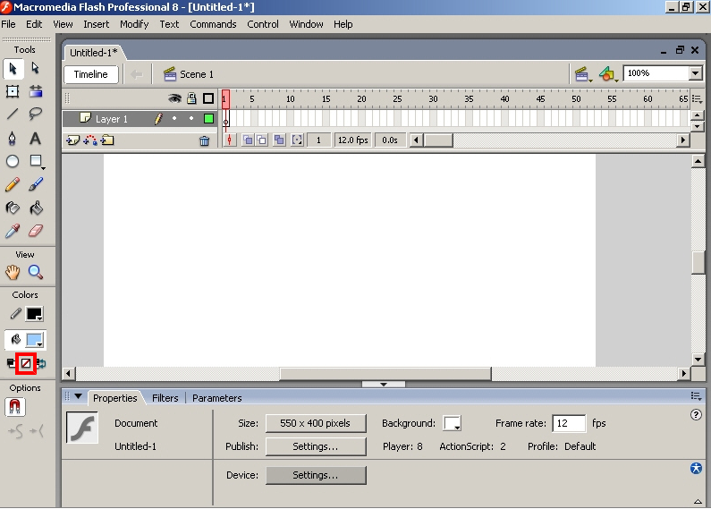Toggle Layer 1 outline green square
Image resolution: width=711 pixels, height=509 pixels.
pos(208,119)
